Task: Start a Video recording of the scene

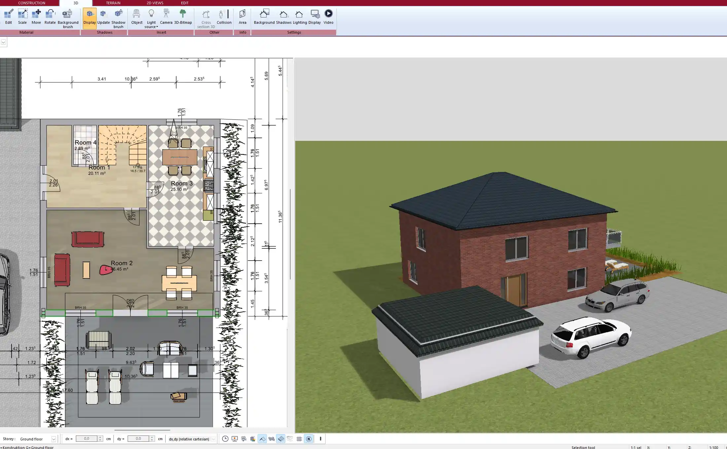Action: [x=329, y=16]
